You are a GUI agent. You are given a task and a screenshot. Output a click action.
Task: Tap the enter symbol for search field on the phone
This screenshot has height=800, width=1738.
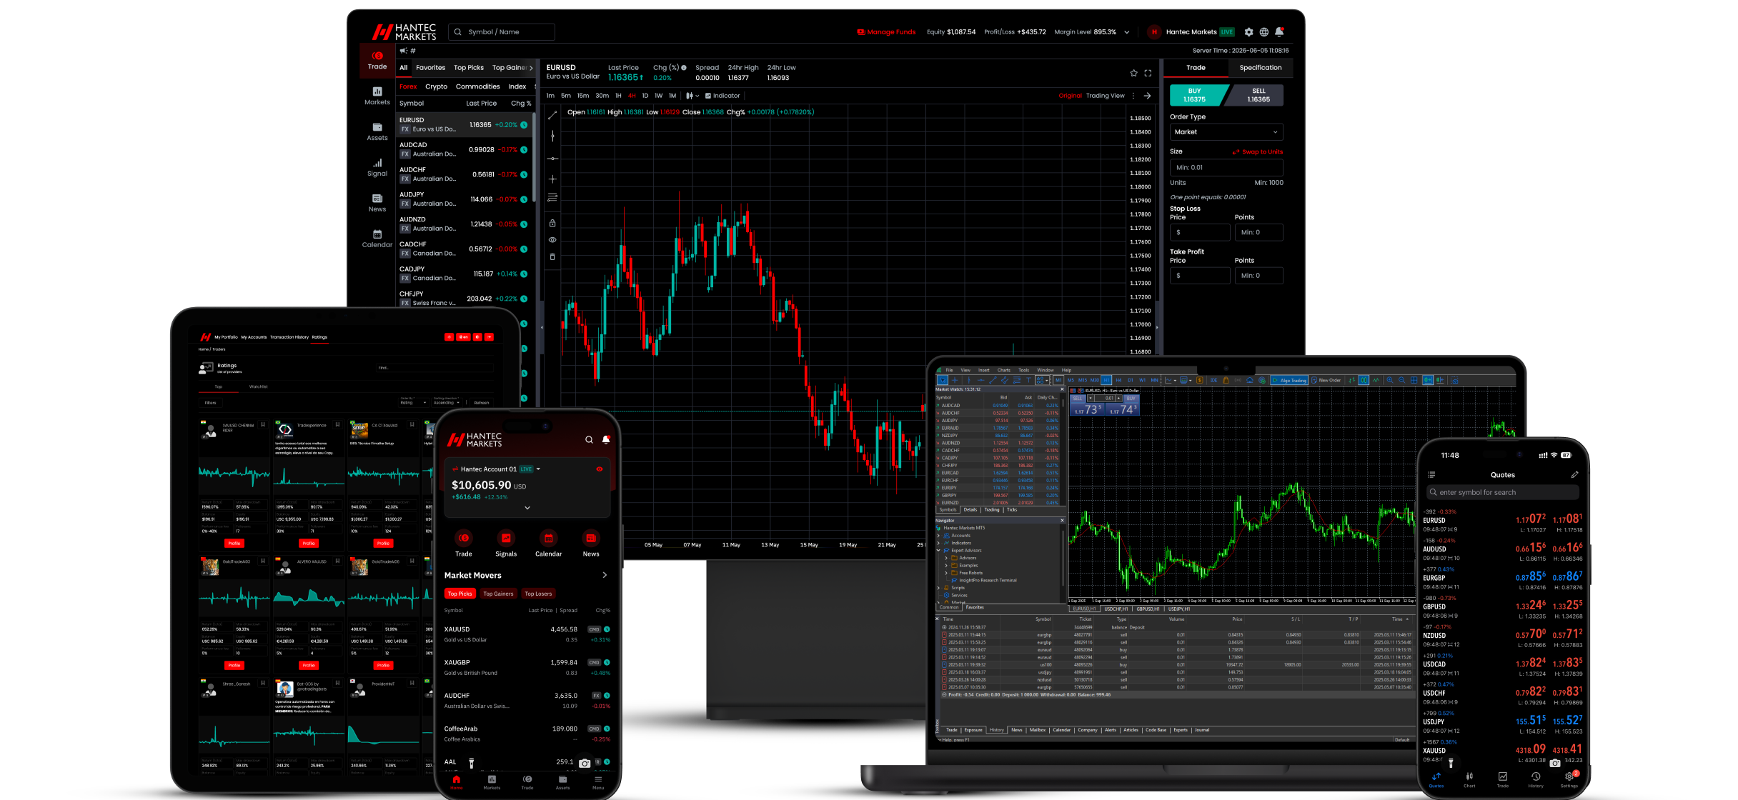pyautogui.click(x=1503, y=492)
